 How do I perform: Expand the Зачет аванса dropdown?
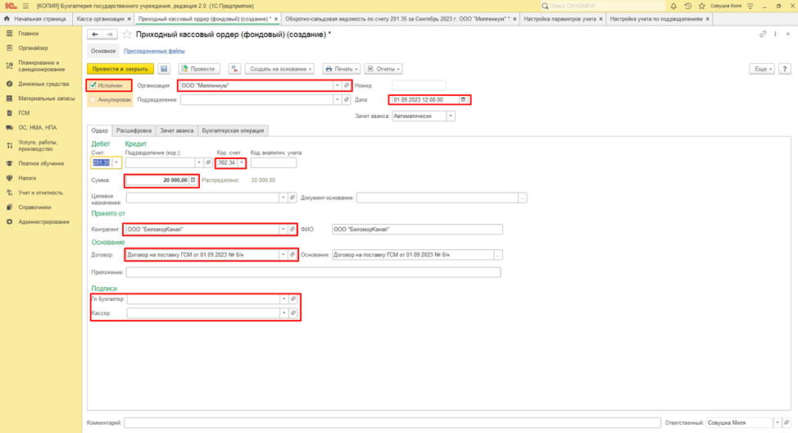pos(451,116)
